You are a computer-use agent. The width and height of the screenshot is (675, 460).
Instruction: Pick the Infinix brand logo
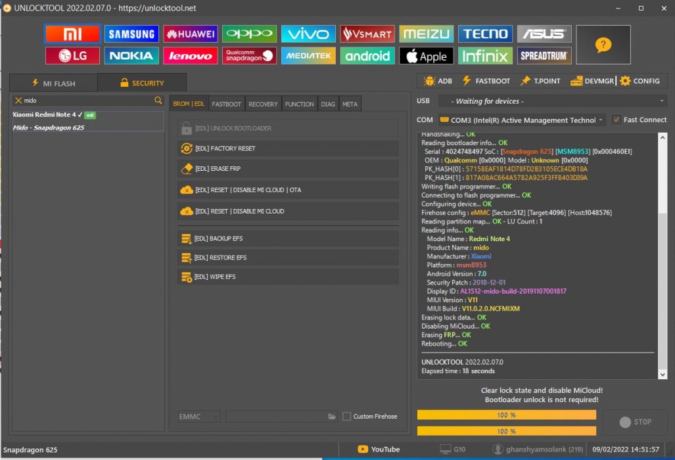pyautogui.click(x=485, y=55)
